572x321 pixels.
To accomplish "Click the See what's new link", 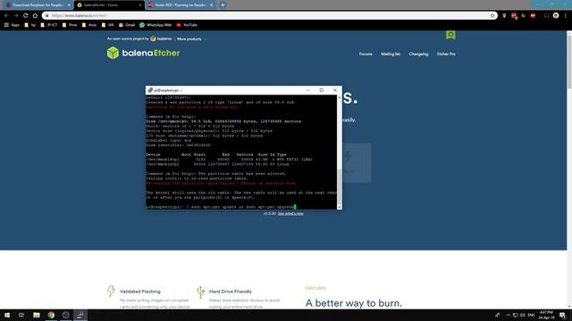I will click(x=290, y=214).
